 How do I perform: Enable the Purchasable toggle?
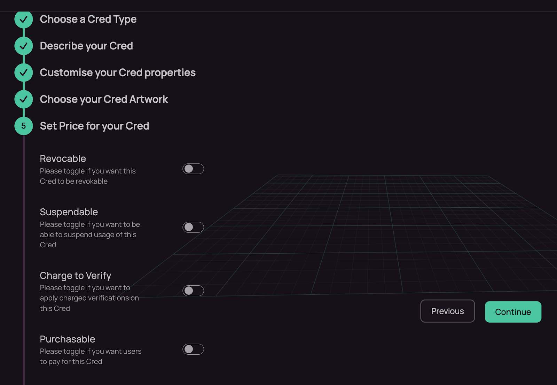[x=193, y=349]
